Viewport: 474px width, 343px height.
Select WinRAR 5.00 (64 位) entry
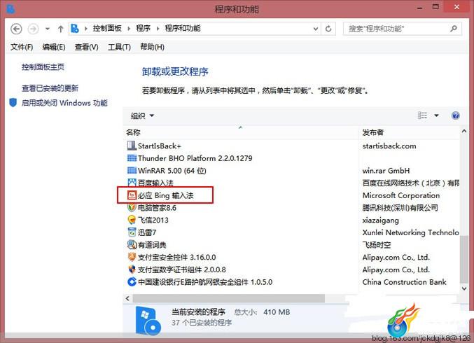(x=172, y=170)
